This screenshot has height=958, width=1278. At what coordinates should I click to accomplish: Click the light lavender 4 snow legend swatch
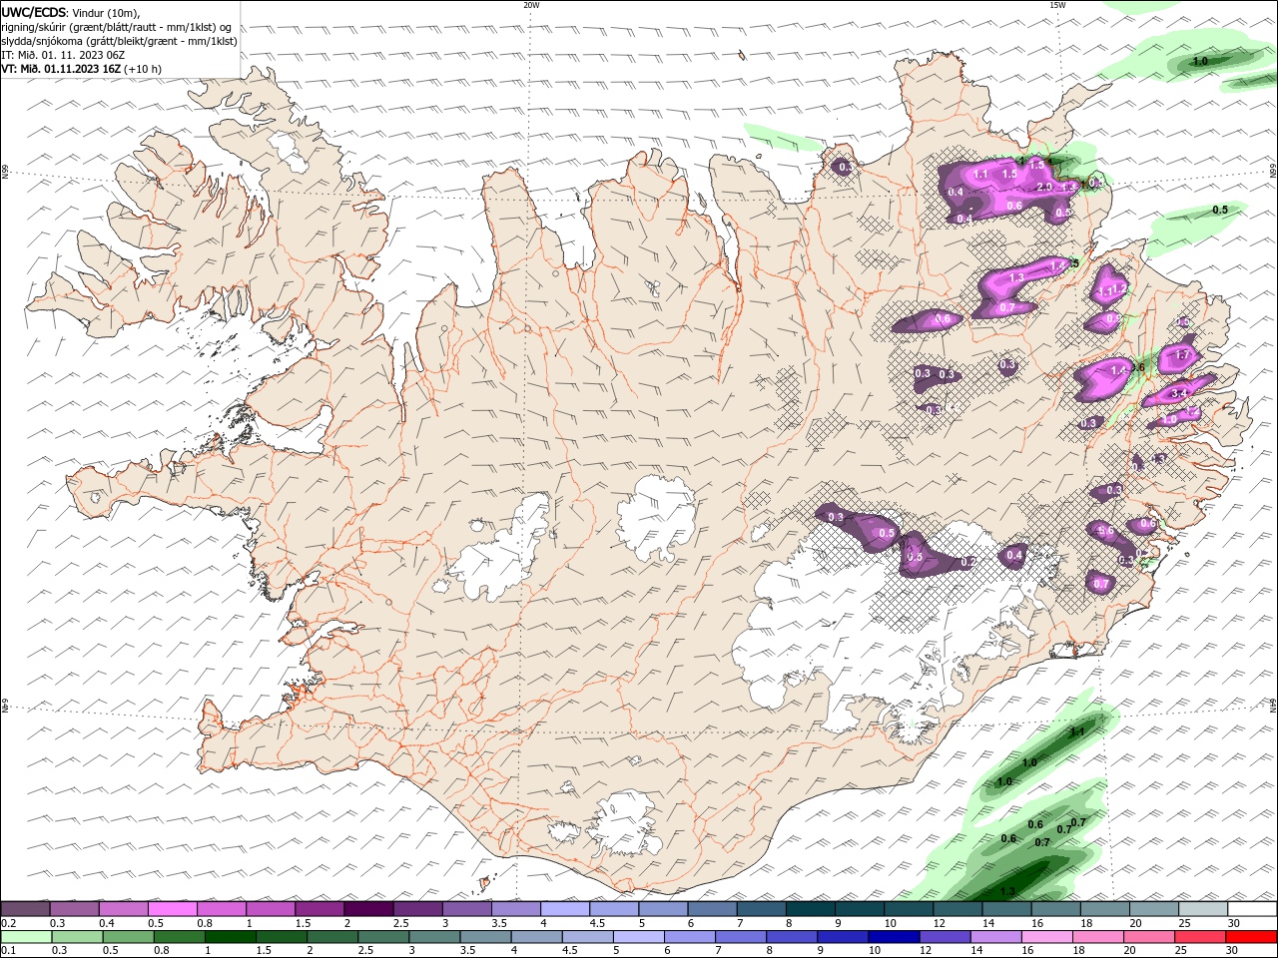pos(565,909)
